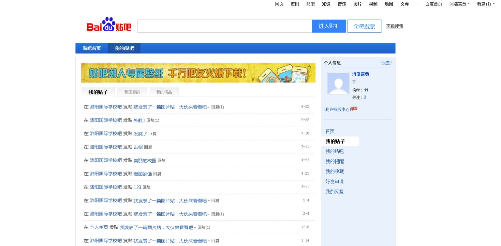Open the post titled 美丽的校园

point(145,160)
